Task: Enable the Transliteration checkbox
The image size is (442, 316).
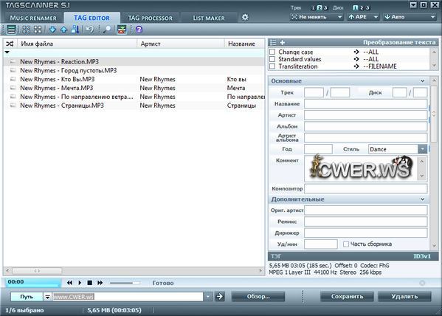Action: (x=272, y=66)
